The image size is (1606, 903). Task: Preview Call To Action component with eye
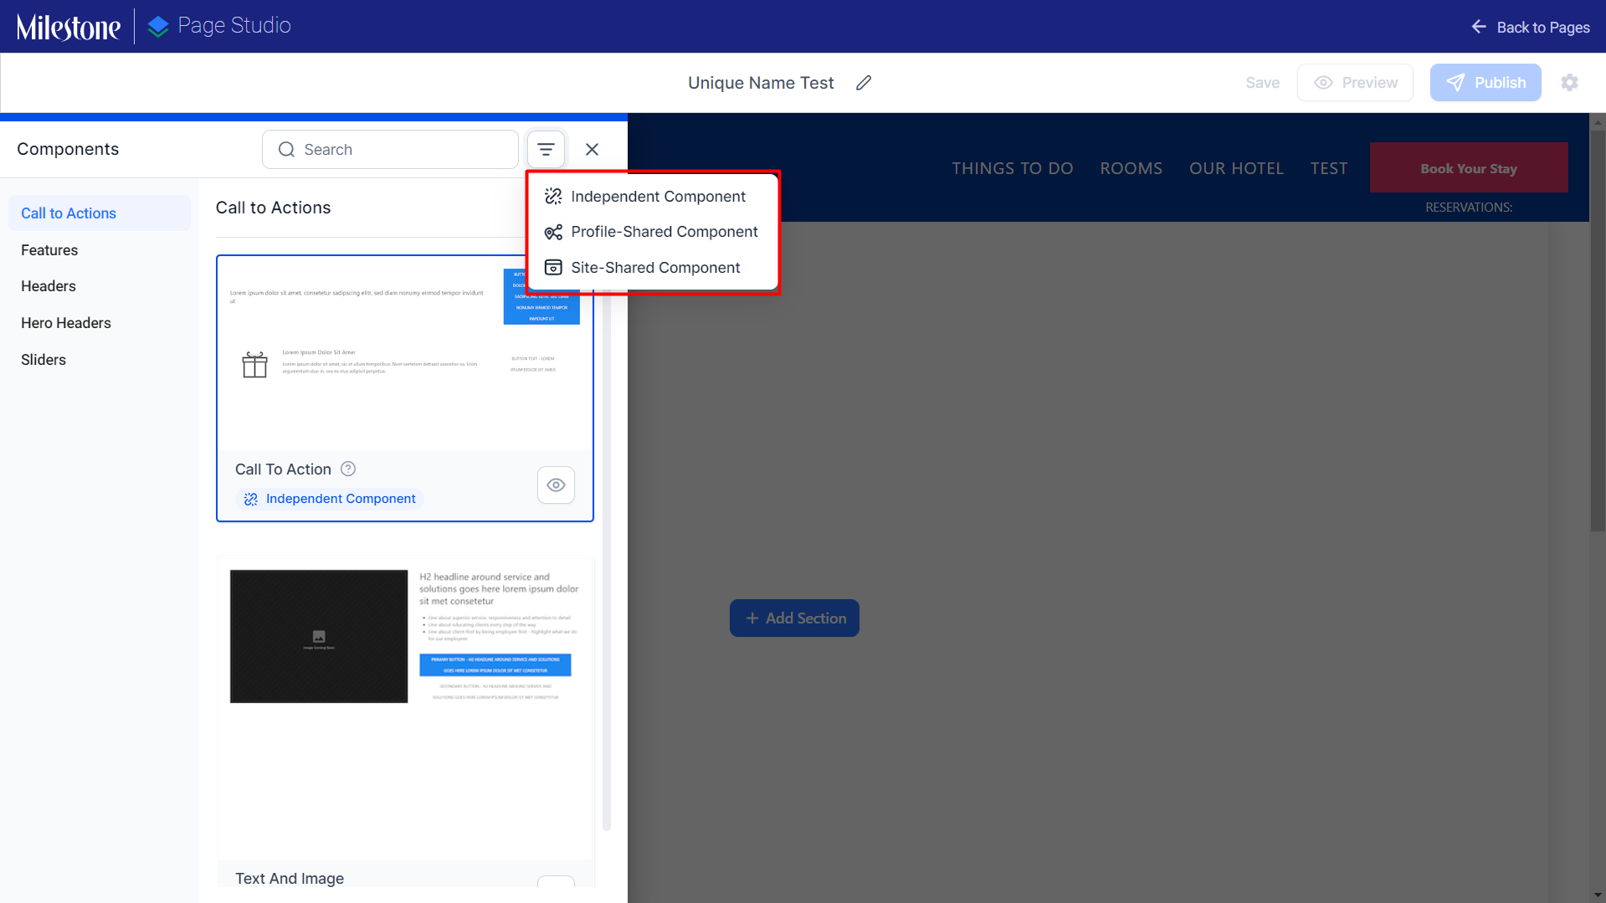[x=556, y=485]
